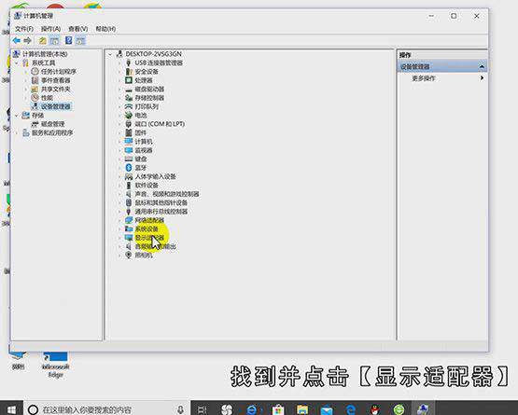
Task: Collapse the DESKTOP-2VSG3GN device root
Action: click(110, 54)
